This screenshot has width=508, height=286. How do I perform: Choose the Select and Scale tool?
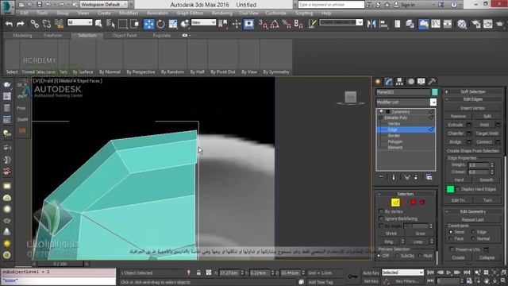(x=173, y=24)
